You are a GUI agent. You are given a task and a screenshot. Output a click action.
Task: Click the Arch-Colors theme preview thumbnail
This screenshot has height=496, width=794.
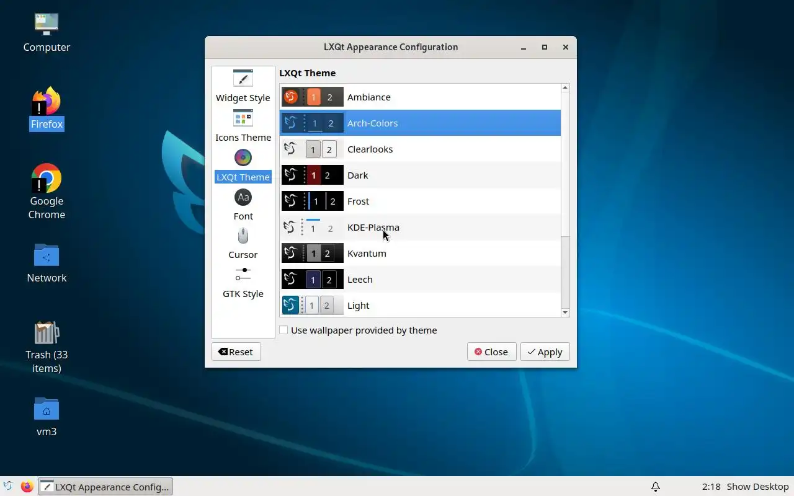[x=313, y=123]
